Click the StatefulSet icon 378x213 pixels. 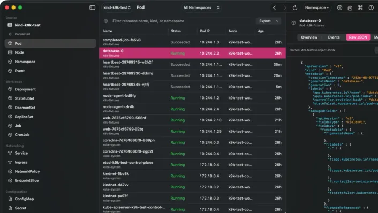[10, 98]
